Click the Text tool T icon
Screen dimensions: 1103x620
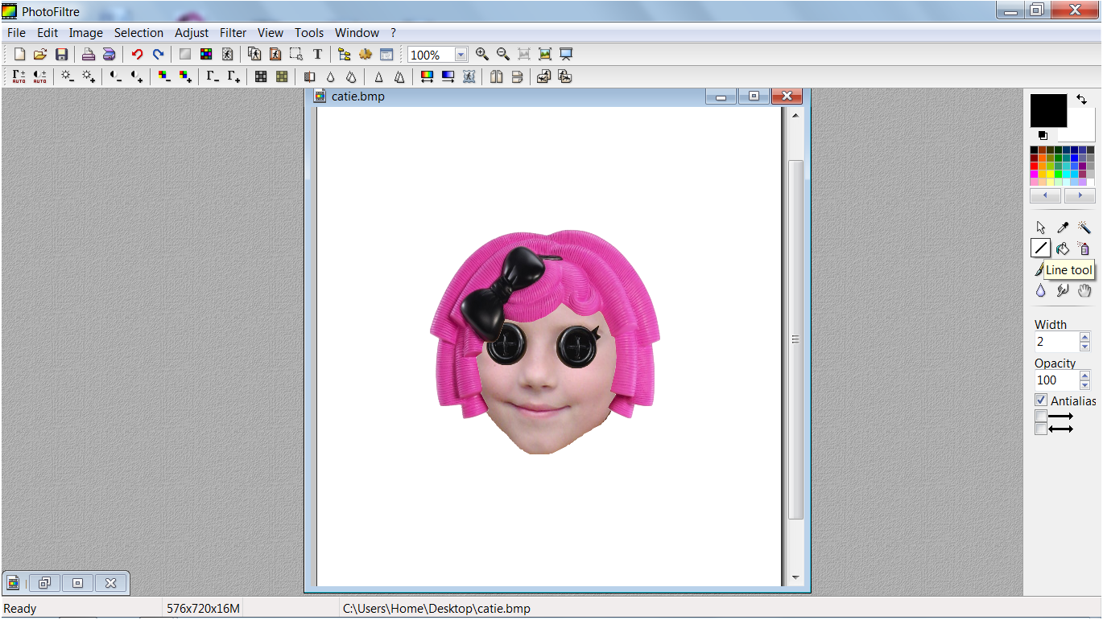[317, 55]
